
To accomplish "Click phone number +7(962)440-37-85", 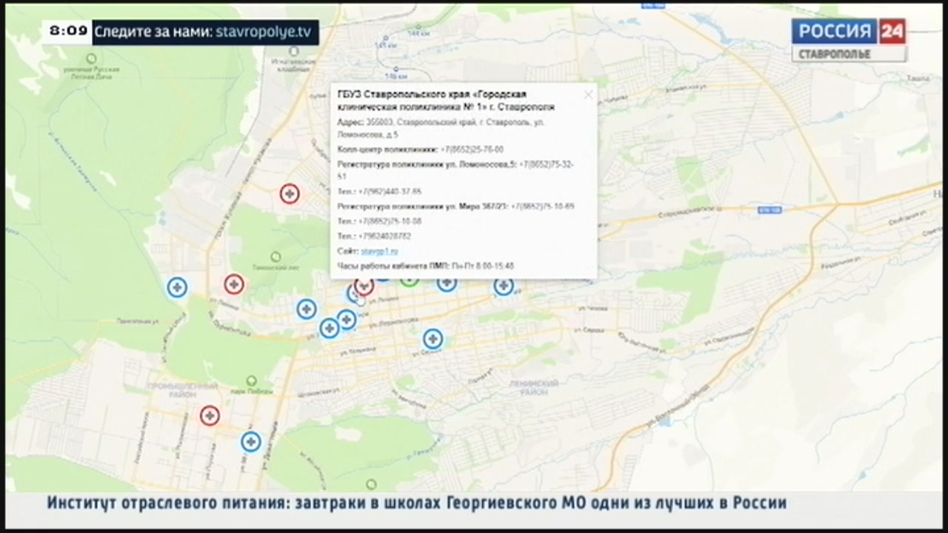I will tap(390, 192).
